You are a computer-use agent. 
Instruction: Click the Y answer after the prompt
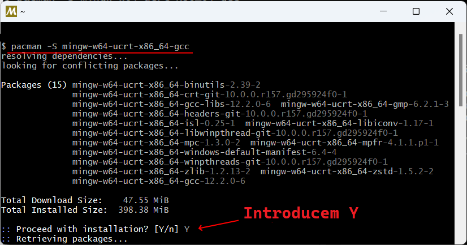point(187,229)
